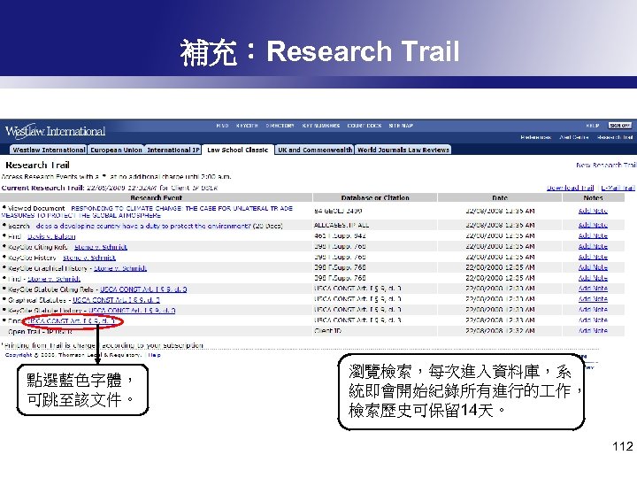Image resolution: width=637 pixels, height=478 pixels.
Task: Open Alert Centre in the header
Action: [x=574, y=137]
